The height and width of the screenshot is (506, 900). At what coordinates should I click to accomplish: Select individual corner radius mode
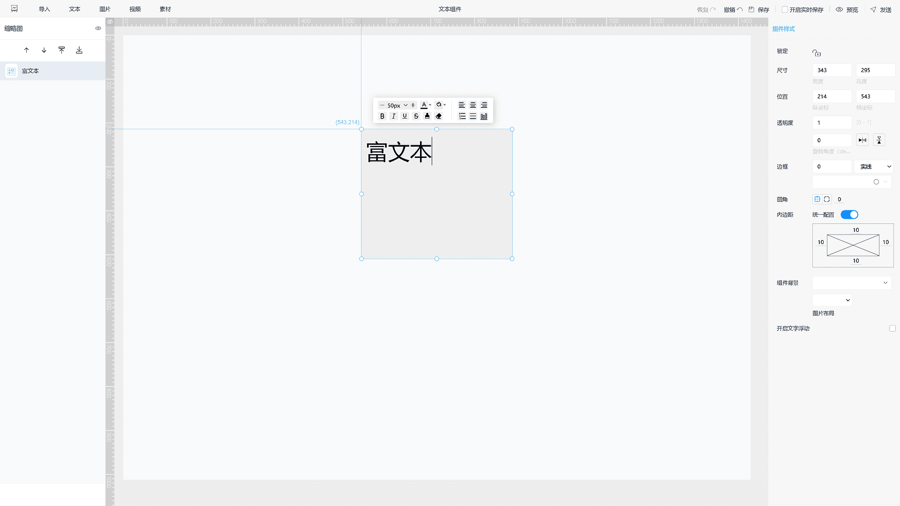click(827, 199)
